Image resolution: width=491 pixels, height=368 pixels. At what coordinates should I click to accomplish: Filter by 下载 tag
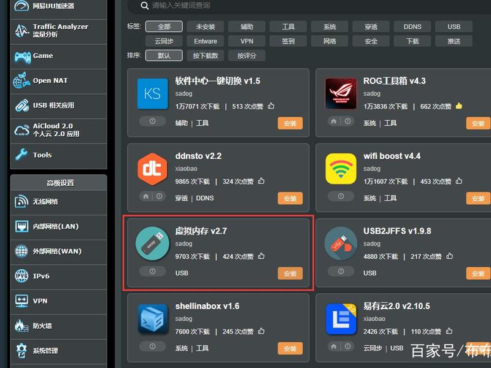[412, 41]
